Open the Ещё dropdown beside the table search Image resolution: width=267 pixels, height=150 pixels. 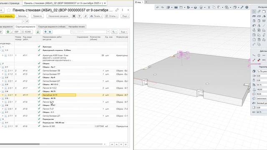point(123,32)
